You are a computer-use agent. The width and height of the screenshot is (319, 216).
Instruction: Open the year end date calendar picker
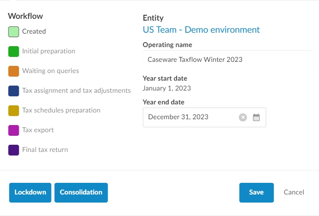[x=256, y=117]
